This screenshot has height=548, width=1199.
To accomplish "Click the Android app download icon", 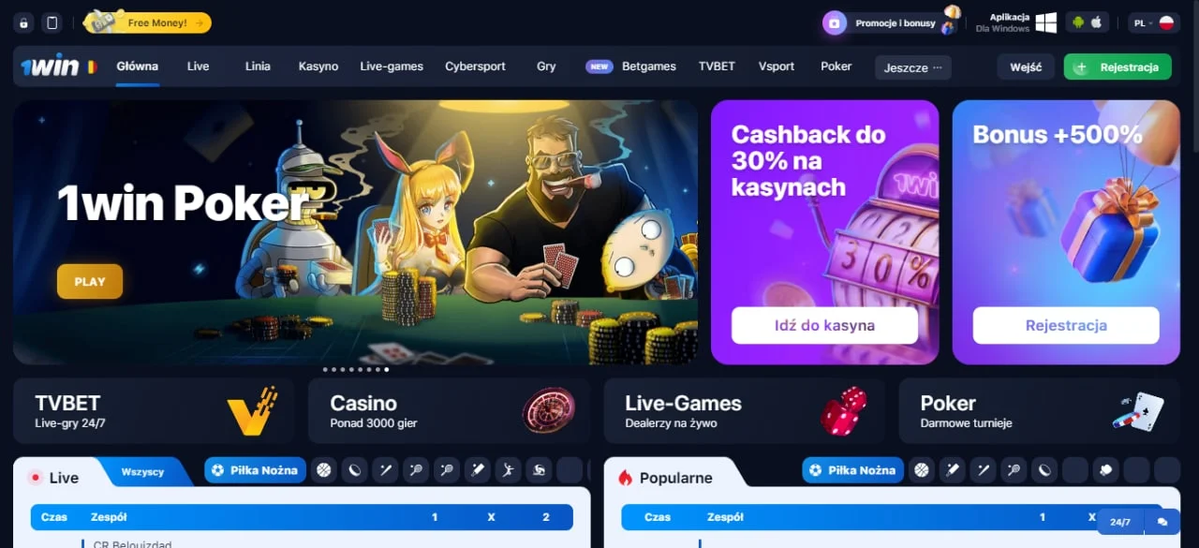I will [1078, 22].
